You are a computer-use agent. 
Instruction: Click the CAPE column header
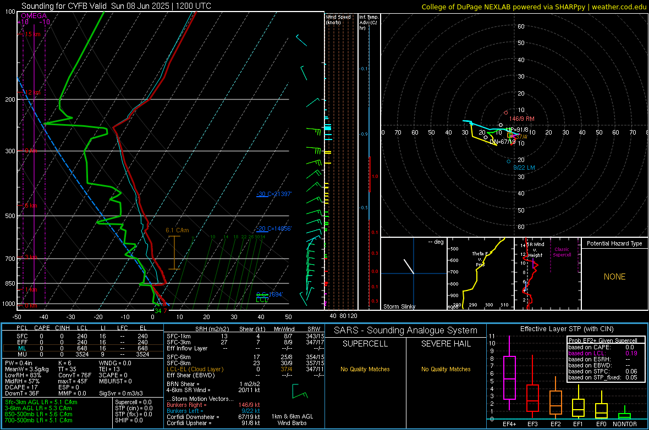42,328
